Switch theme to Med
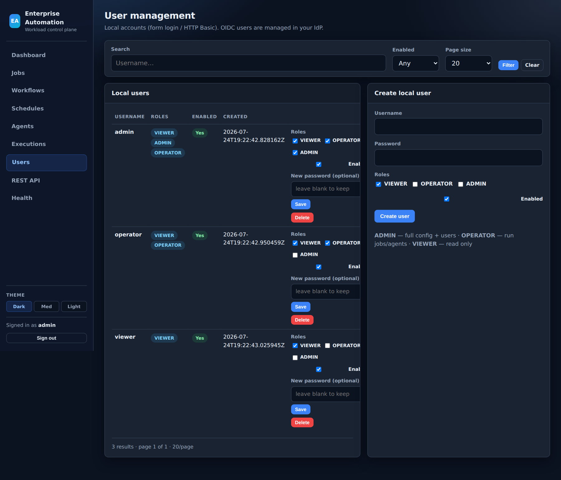This screenshot has height=480, width=561. click(46, 307)
